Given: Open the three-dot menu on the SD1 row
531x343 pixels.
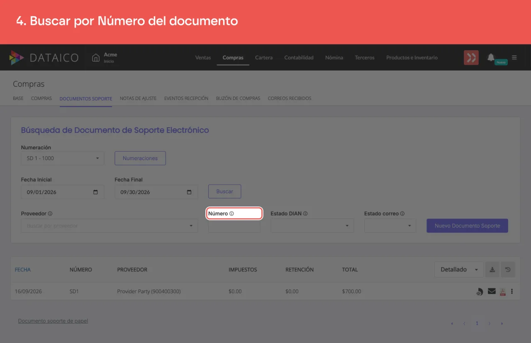Looking at the screenshot, I should point(512,291).
